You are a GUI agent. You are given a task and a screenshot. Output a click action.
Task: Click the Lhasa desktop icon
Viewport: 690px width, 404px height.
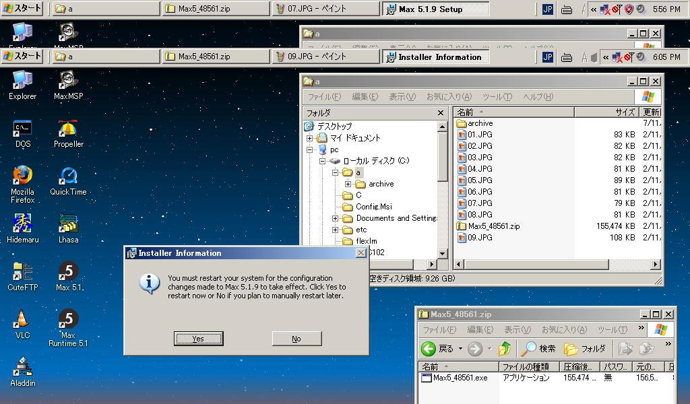pos(68,224)
